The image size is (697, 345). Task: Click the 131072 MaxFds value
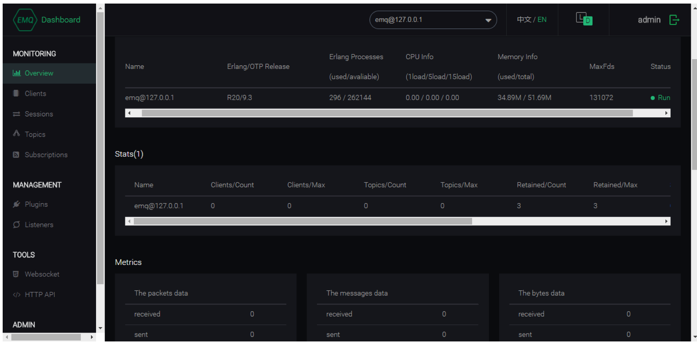(x=601, y=98)
